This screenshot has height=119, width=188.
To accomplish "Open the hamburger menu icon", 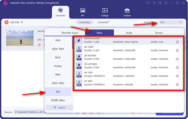I will (166, 3).
